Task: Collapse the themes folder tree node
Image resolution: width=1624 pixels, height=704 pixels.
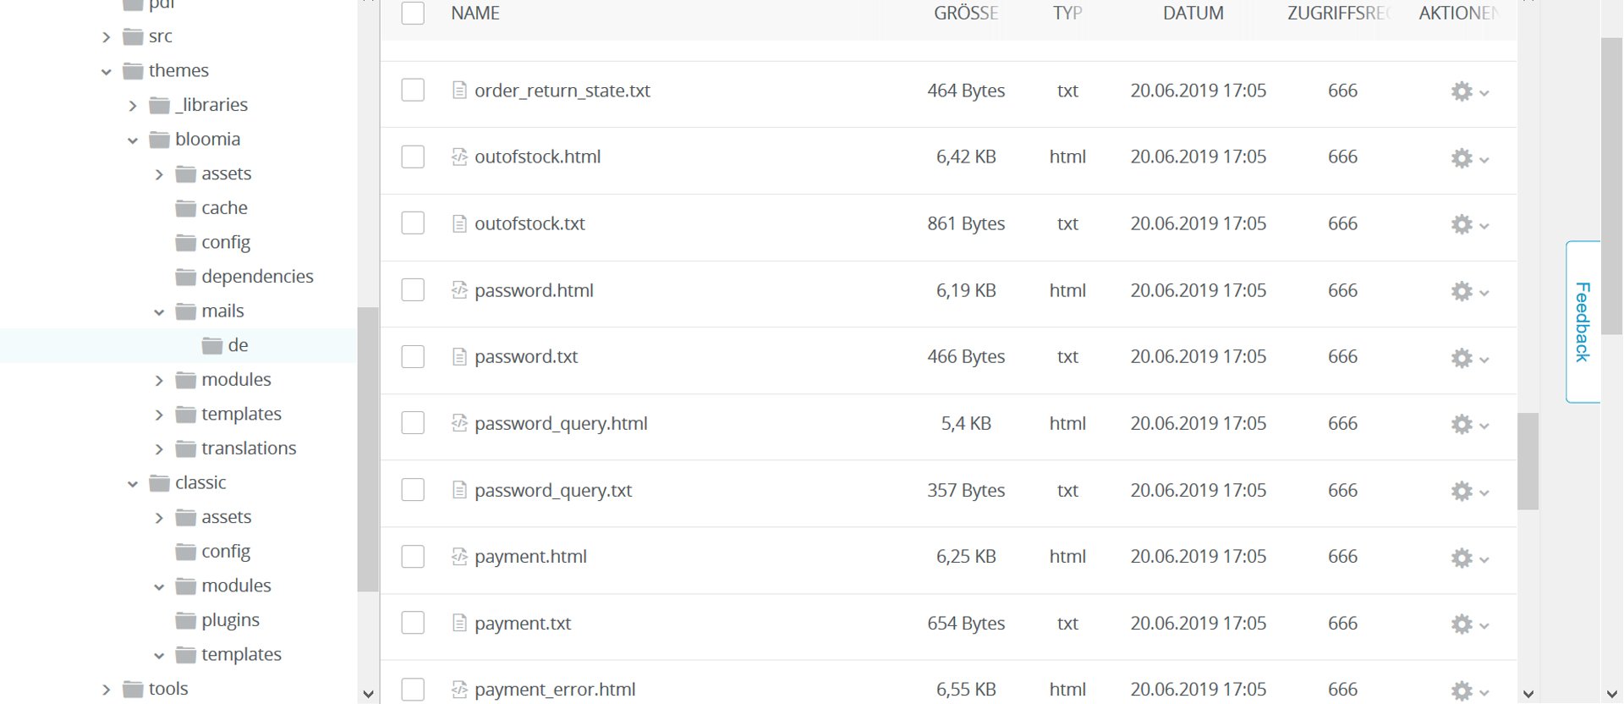Action: click(x=107, y=72)
